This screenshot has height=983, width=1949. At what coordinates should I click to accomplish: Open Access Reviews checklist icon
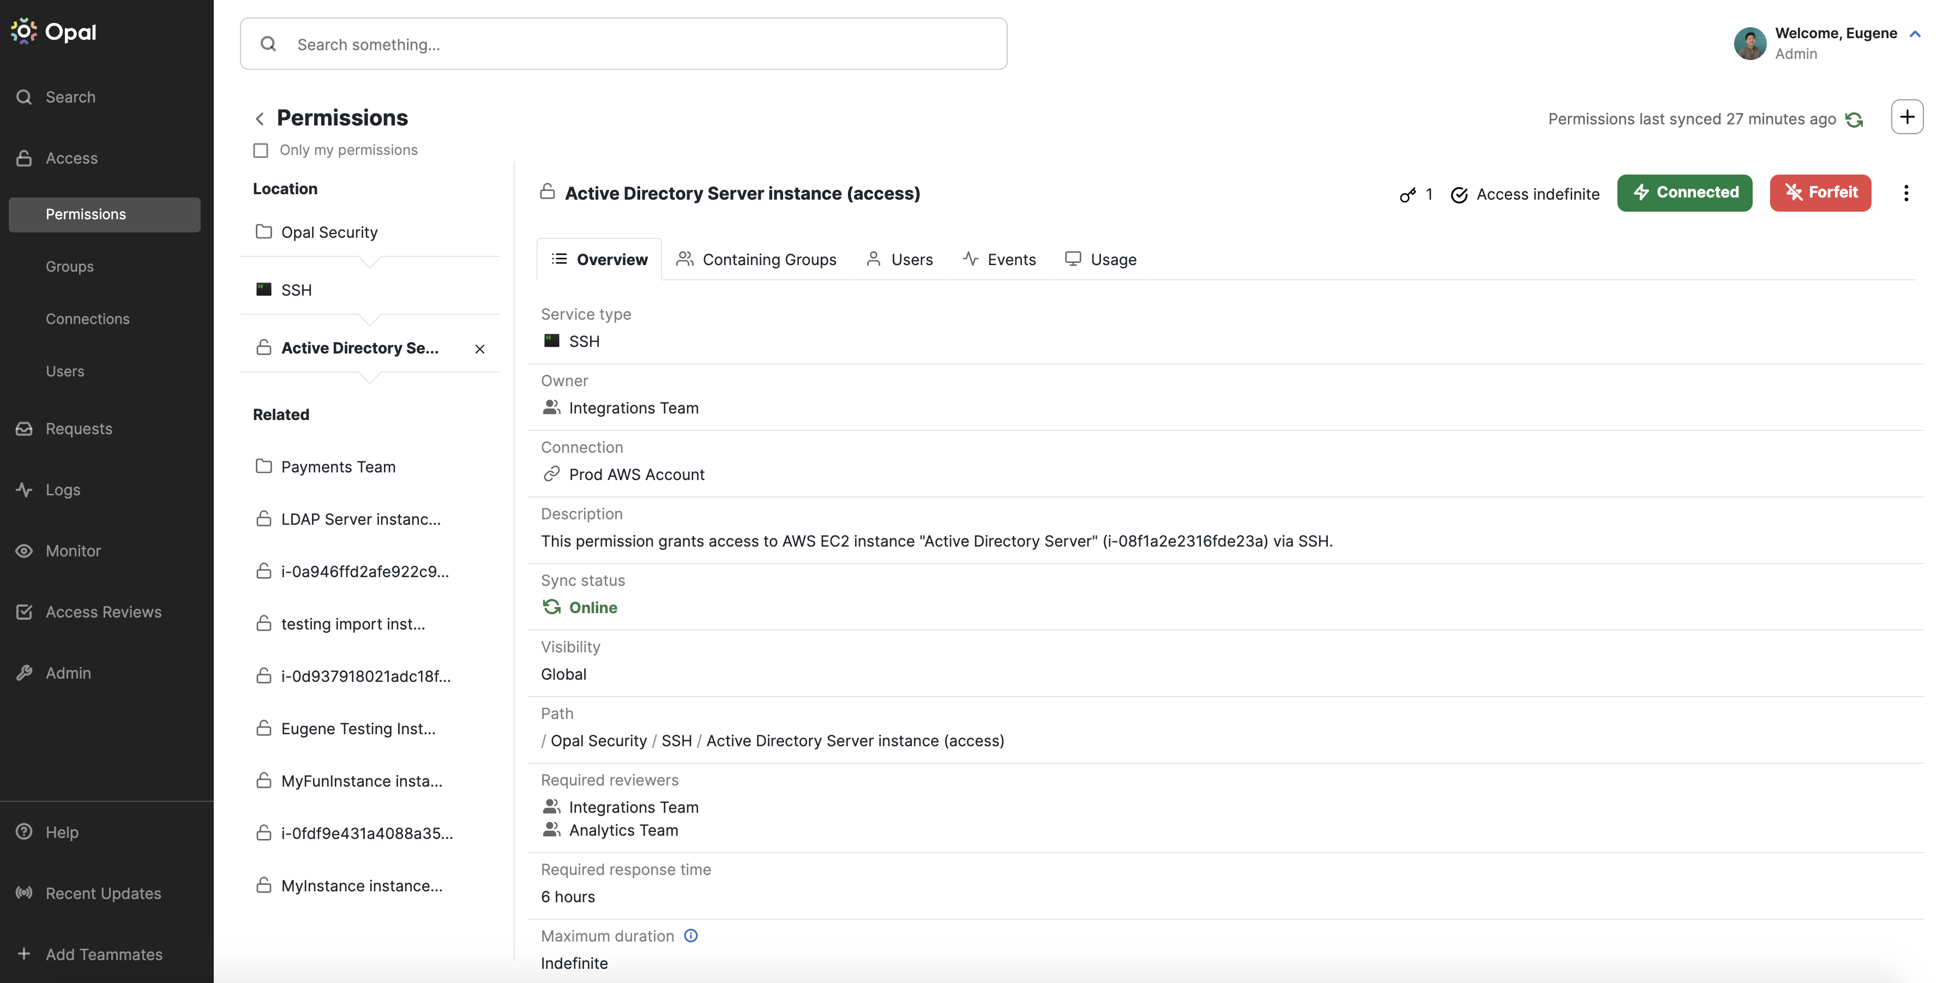coord(24,612)
